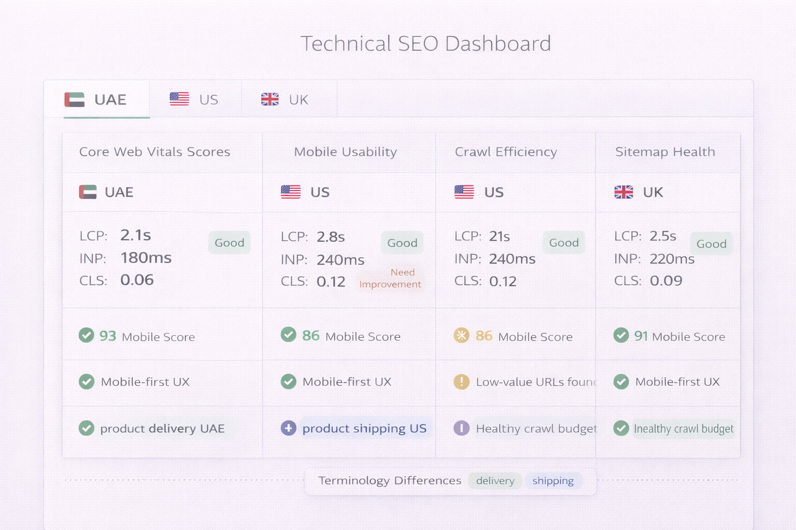Click the US flag icon in Mobile Usability column
The height and width of the screenshot is (530, 796).
291,192
